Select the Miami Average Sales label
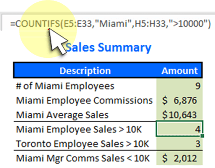The width and height of the screenshot is (215, 168). 62,115
